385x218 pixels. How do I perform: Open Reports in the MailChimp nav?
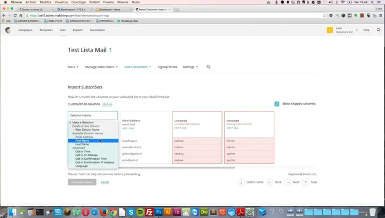pyautogui.click(x=78, y=30)
